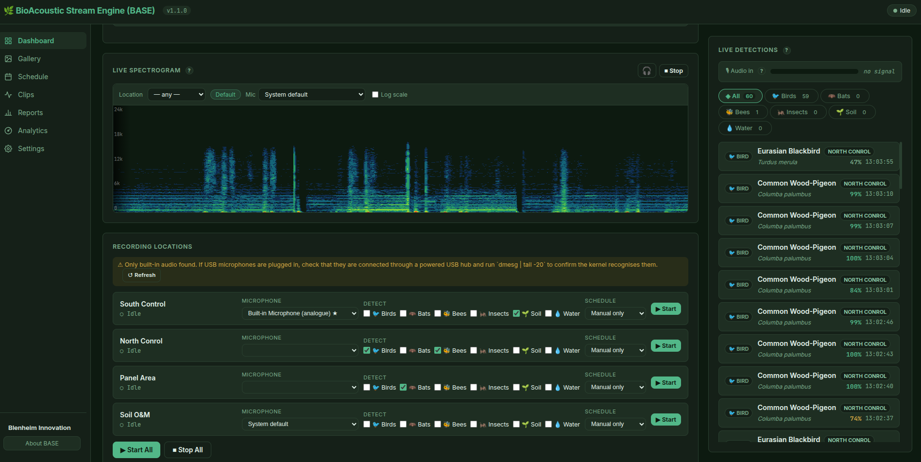Filter detections by Insects
Screen dimensions: 921x462
tap(798, 112)
